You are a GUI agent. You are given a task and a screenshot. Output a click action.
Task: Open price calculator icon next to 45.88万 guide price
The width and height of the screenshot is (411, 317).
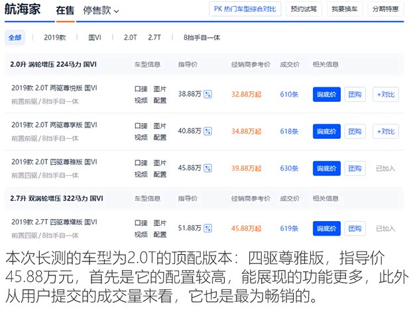point(208,168)
